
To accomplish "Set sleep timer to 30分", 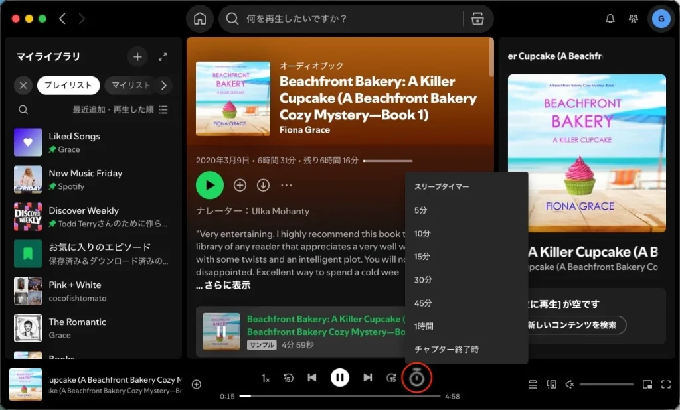I will click(x=466, y=280).
